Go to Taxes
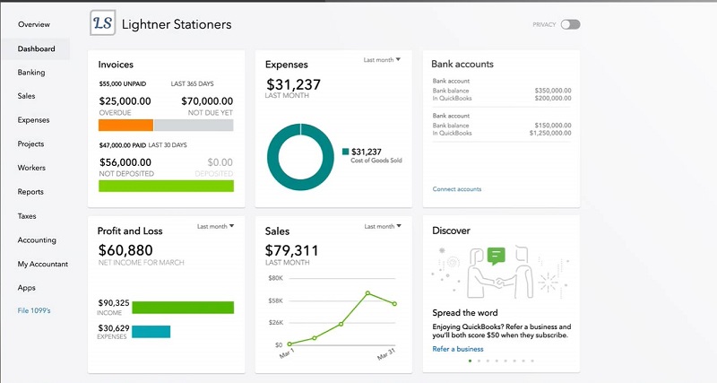Image resolution: width=717 pixels, height=383 pixels. click(x=27, y=216)
